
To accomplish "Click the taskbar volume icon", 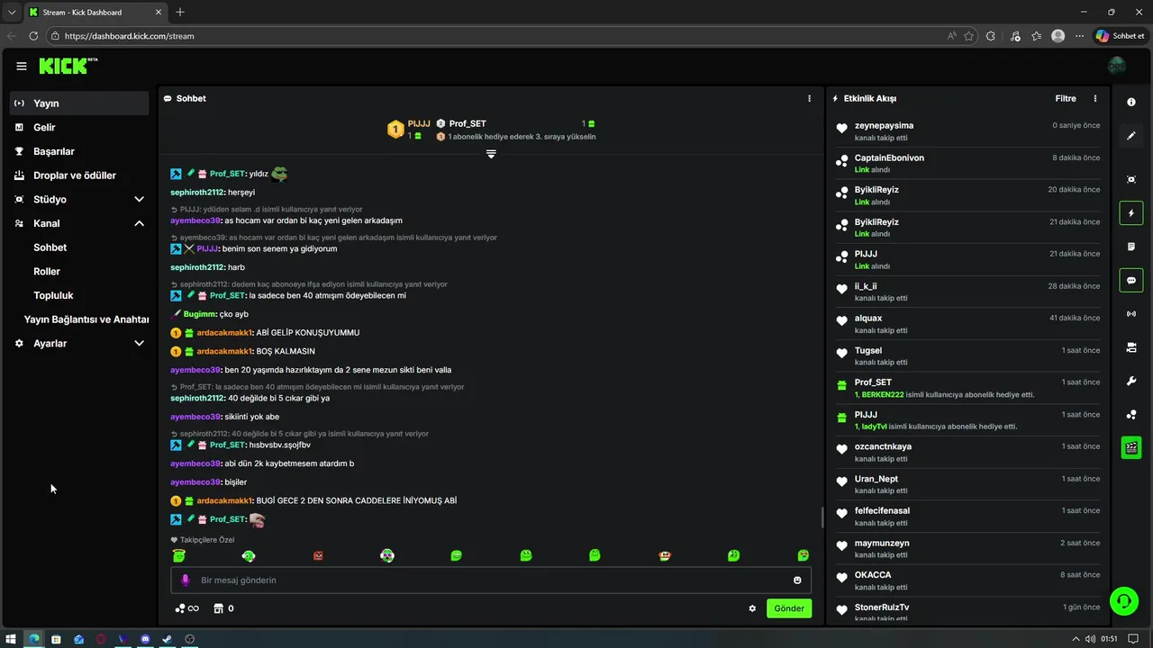I will click(x=1090, y=639).
